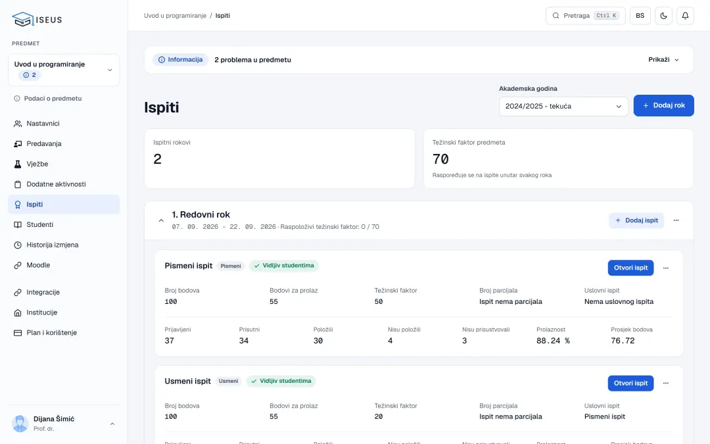The image size is (710, 444).
Task: Open the Pismeni ispit with Otvori ispit
Action: (630, 268)
